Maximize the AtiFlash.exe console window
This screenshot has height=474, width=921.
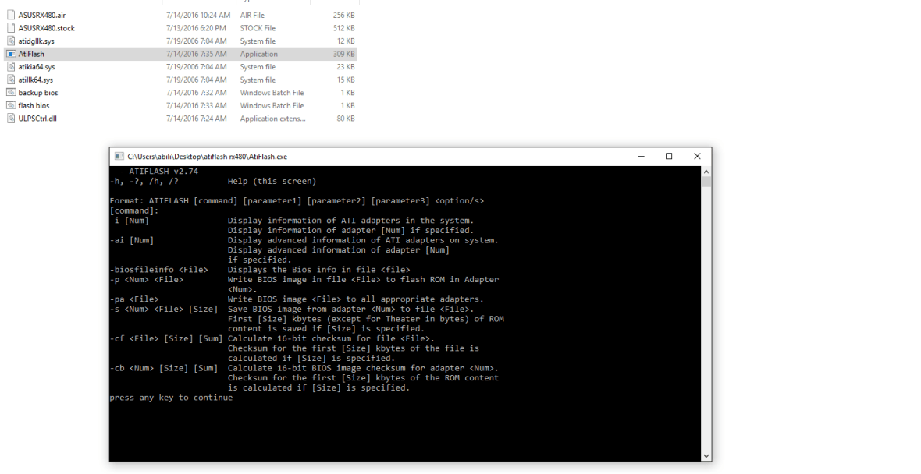pyautogui.click(x=669, y=157)
